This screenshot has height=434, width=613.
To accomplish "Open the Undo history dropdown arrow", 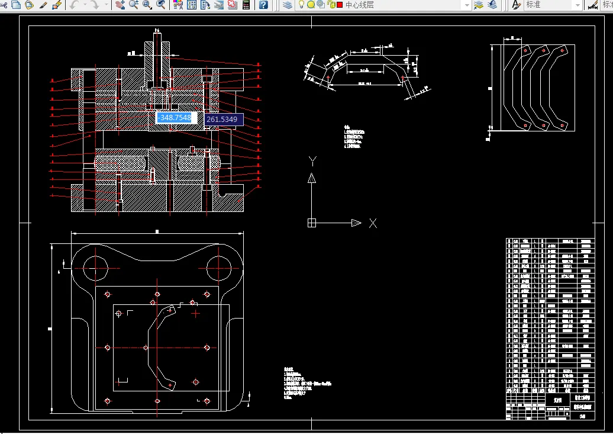I will (x=85, y=5).
